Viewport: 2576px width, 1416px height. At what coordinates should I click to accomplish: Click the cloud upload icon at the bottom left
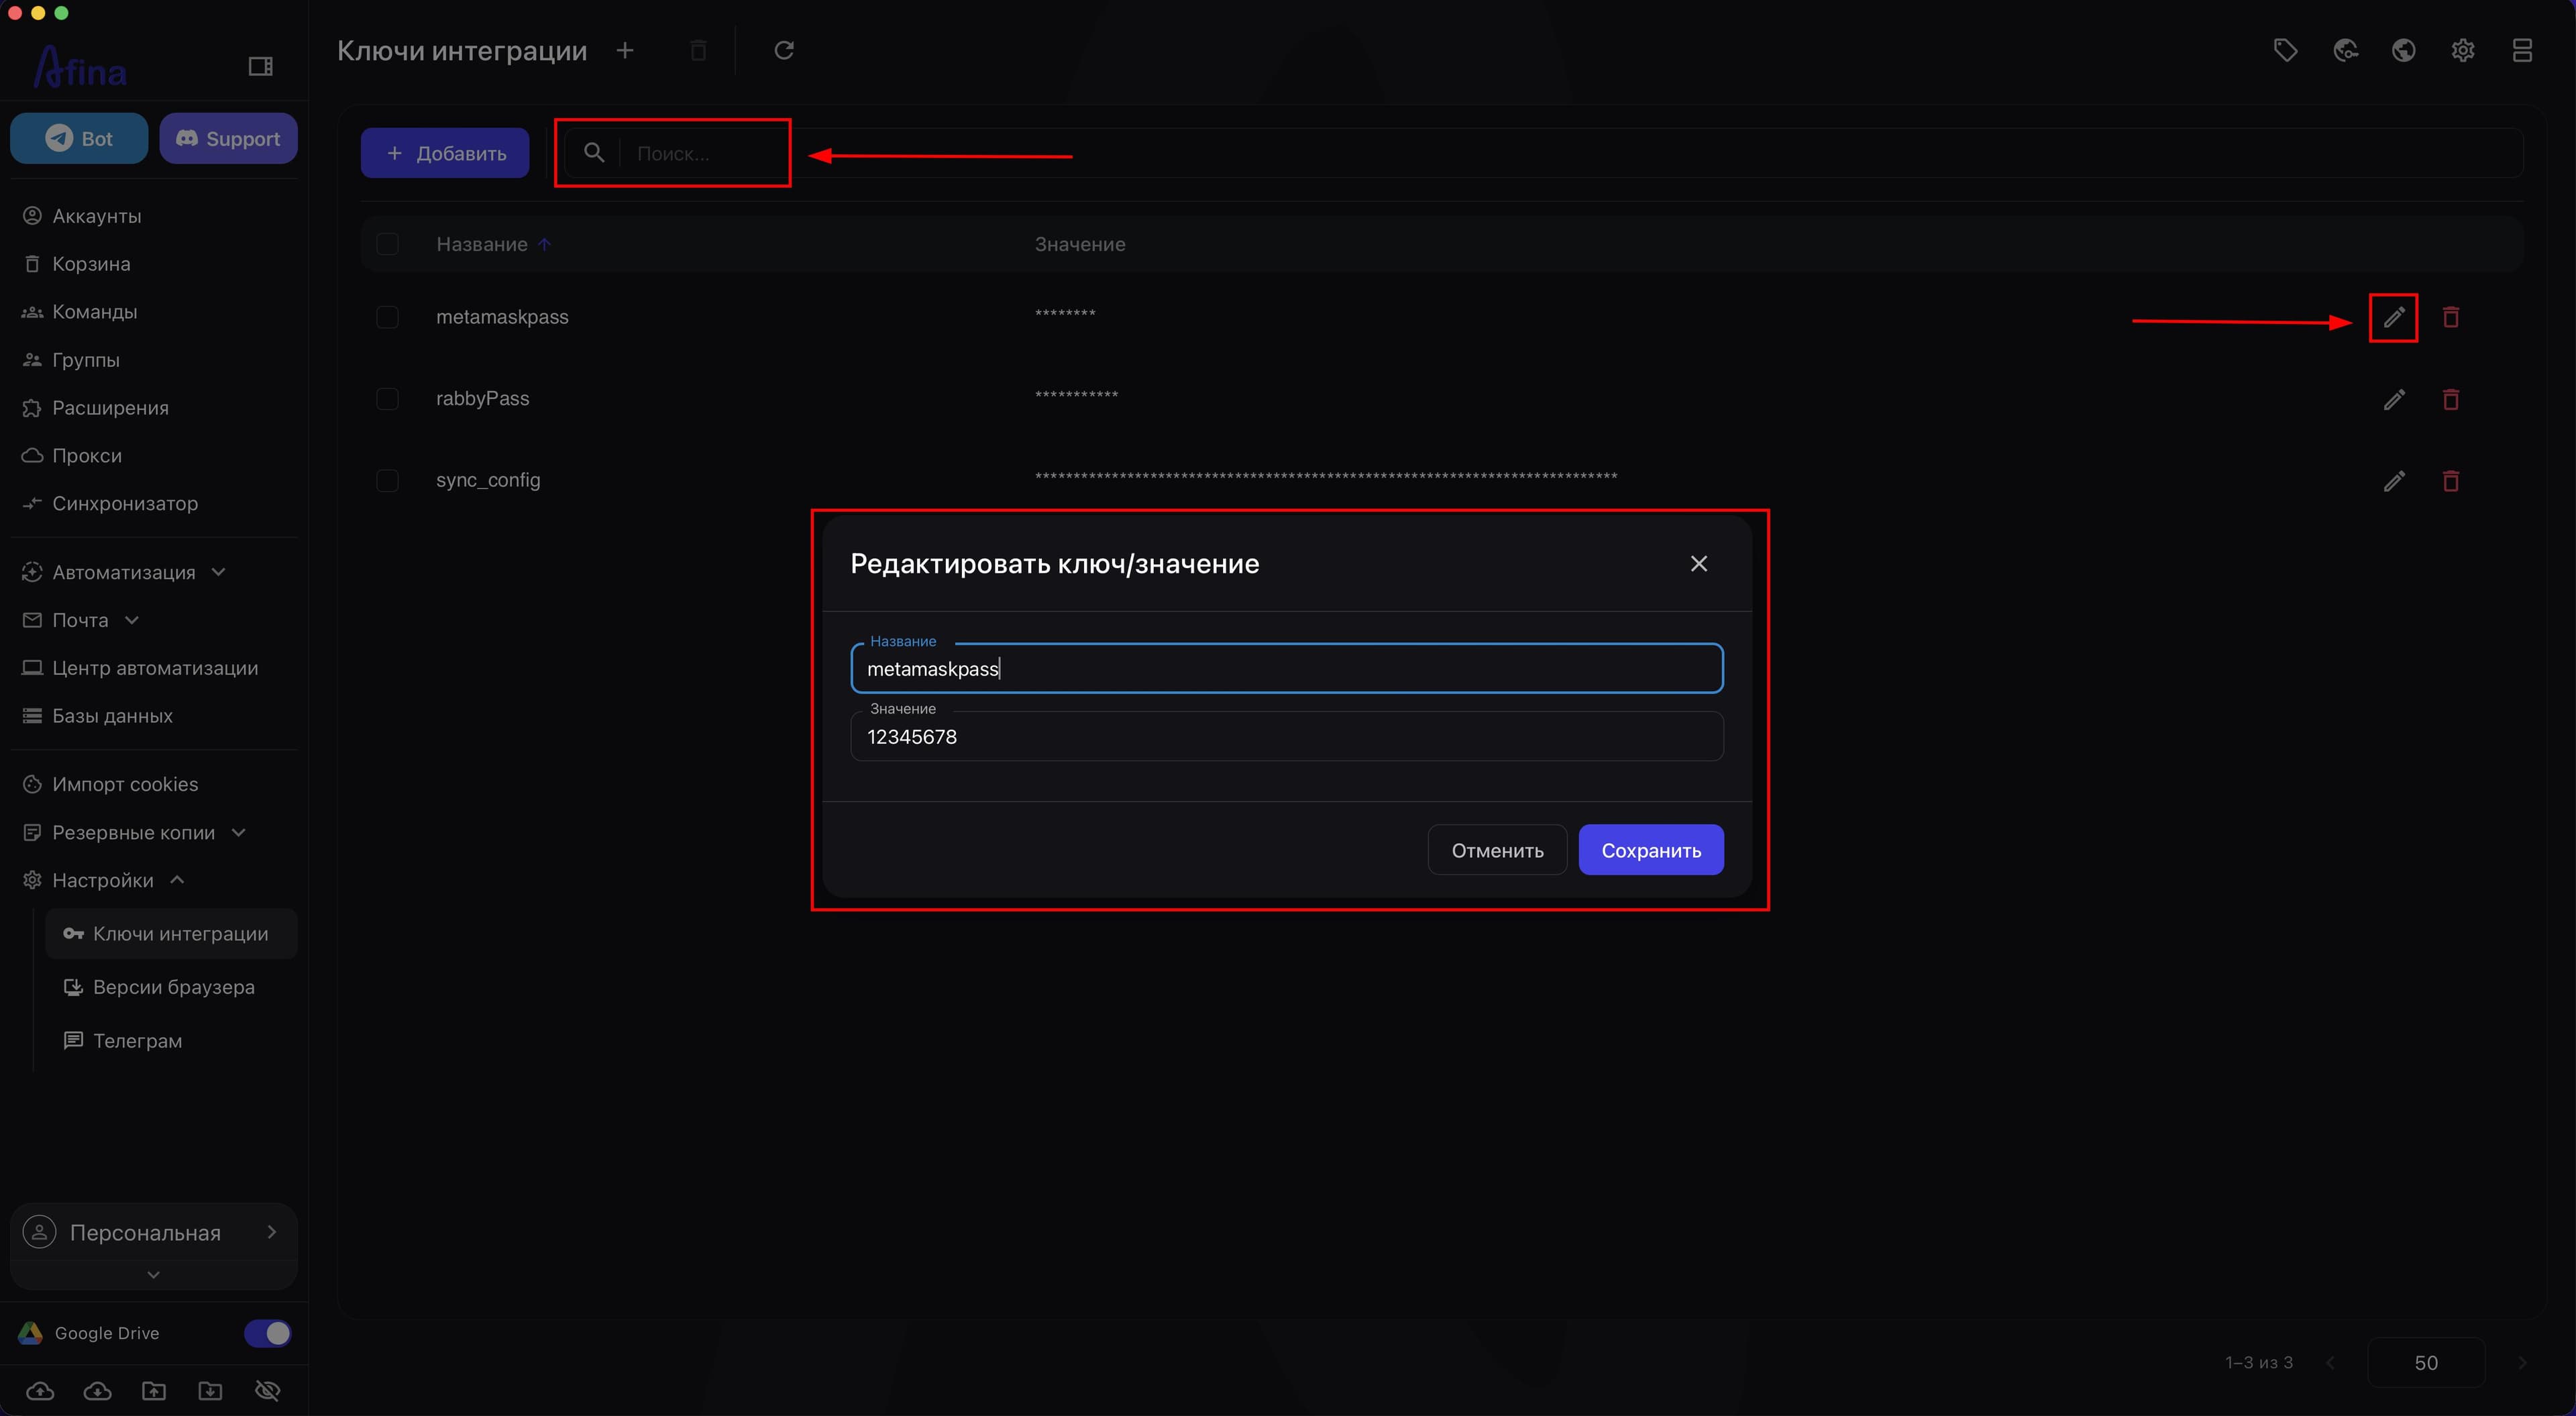[40, 1391]
